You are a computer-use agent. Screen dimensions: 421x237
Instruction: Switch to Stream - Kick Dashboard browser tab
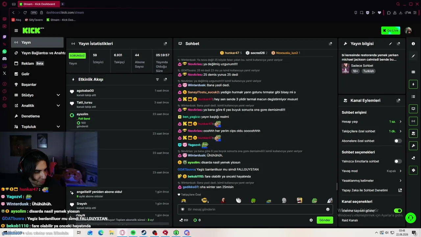38,4
